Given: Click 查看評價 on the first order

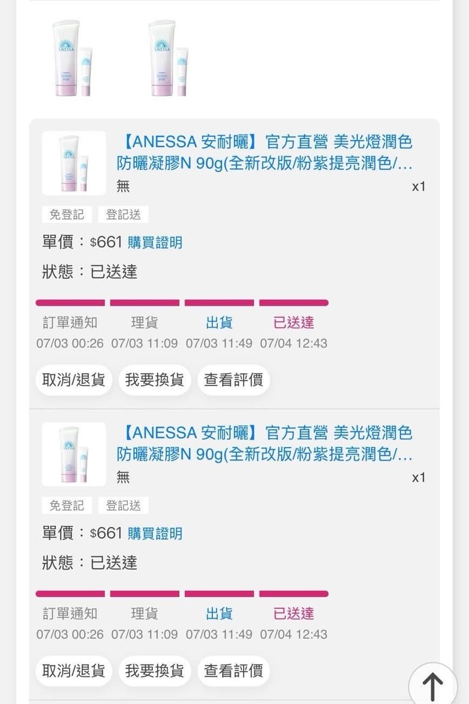Looking at the screenshot, I should point(234,380).
